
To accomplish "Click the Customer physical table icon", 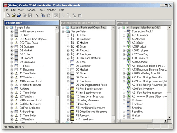I will [x=129, y=100].
